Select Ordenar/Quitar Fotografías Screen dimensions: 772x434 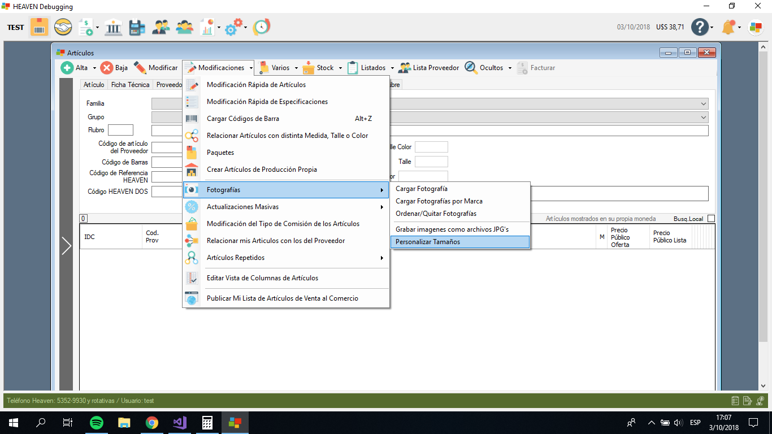click(459, 214)
